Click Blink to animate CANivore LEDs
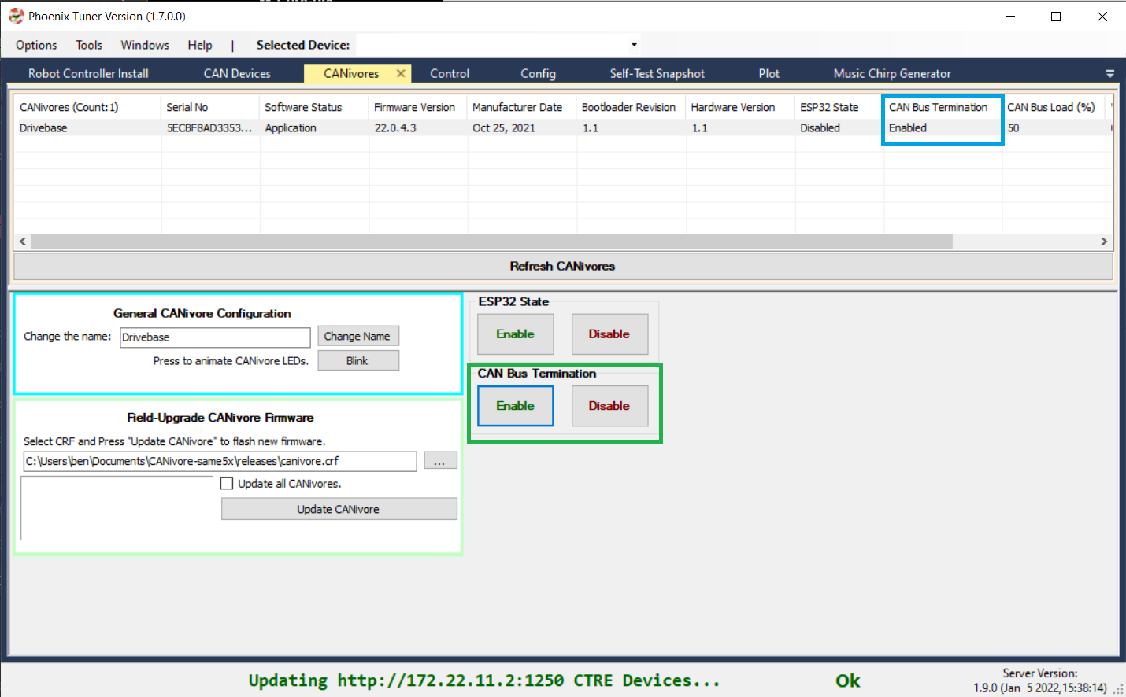 pos(358,360)
